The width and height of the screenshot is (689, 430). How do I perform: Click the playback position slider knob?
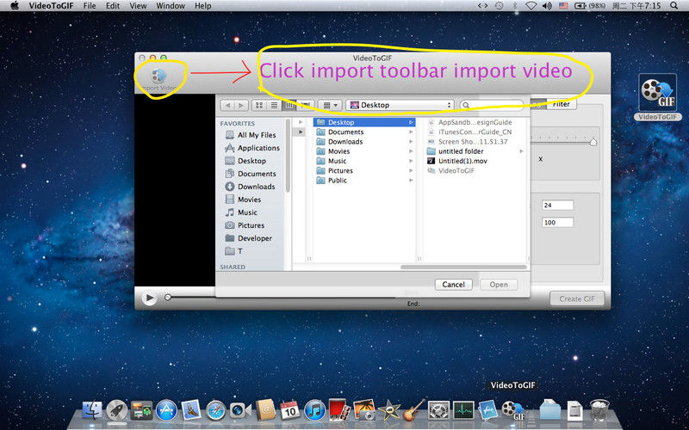tap(167, 298)
